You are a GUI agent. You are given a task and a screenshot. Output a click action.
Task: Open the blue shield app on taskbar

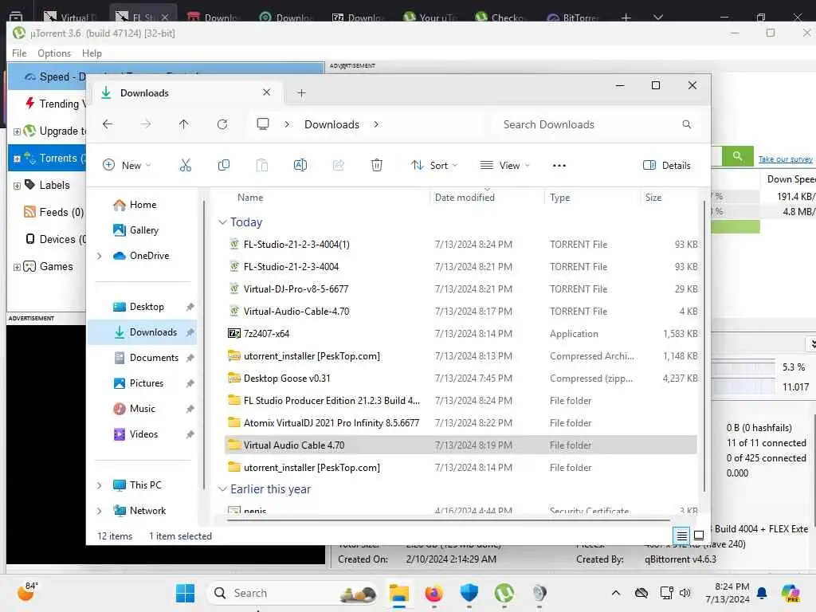pos(469,593)
